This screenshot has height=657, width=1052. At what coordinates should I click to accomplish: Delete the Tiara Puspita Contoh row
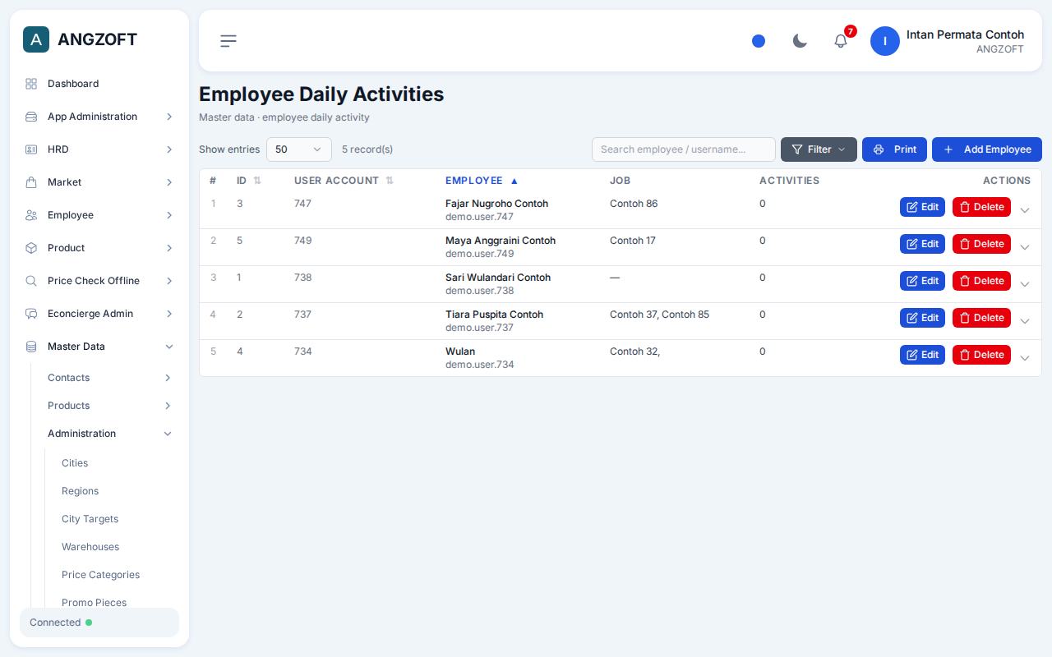tap(981, 318)
